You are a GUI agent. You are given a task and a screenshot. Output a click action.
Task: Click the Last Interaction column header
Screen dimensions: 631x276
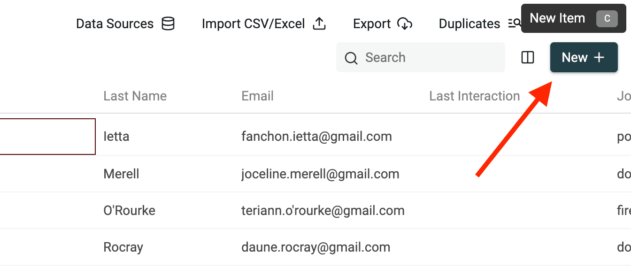[474, 96]
